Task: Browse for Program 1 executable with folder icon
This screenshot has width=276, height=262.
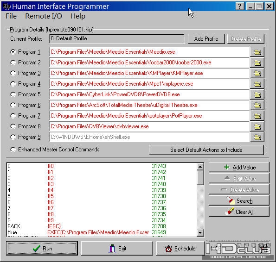Action: click(x=257, y=52)
